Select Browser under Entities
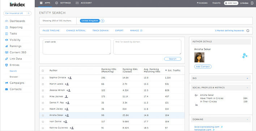256x131 pixels. click(x=14, y=77)
